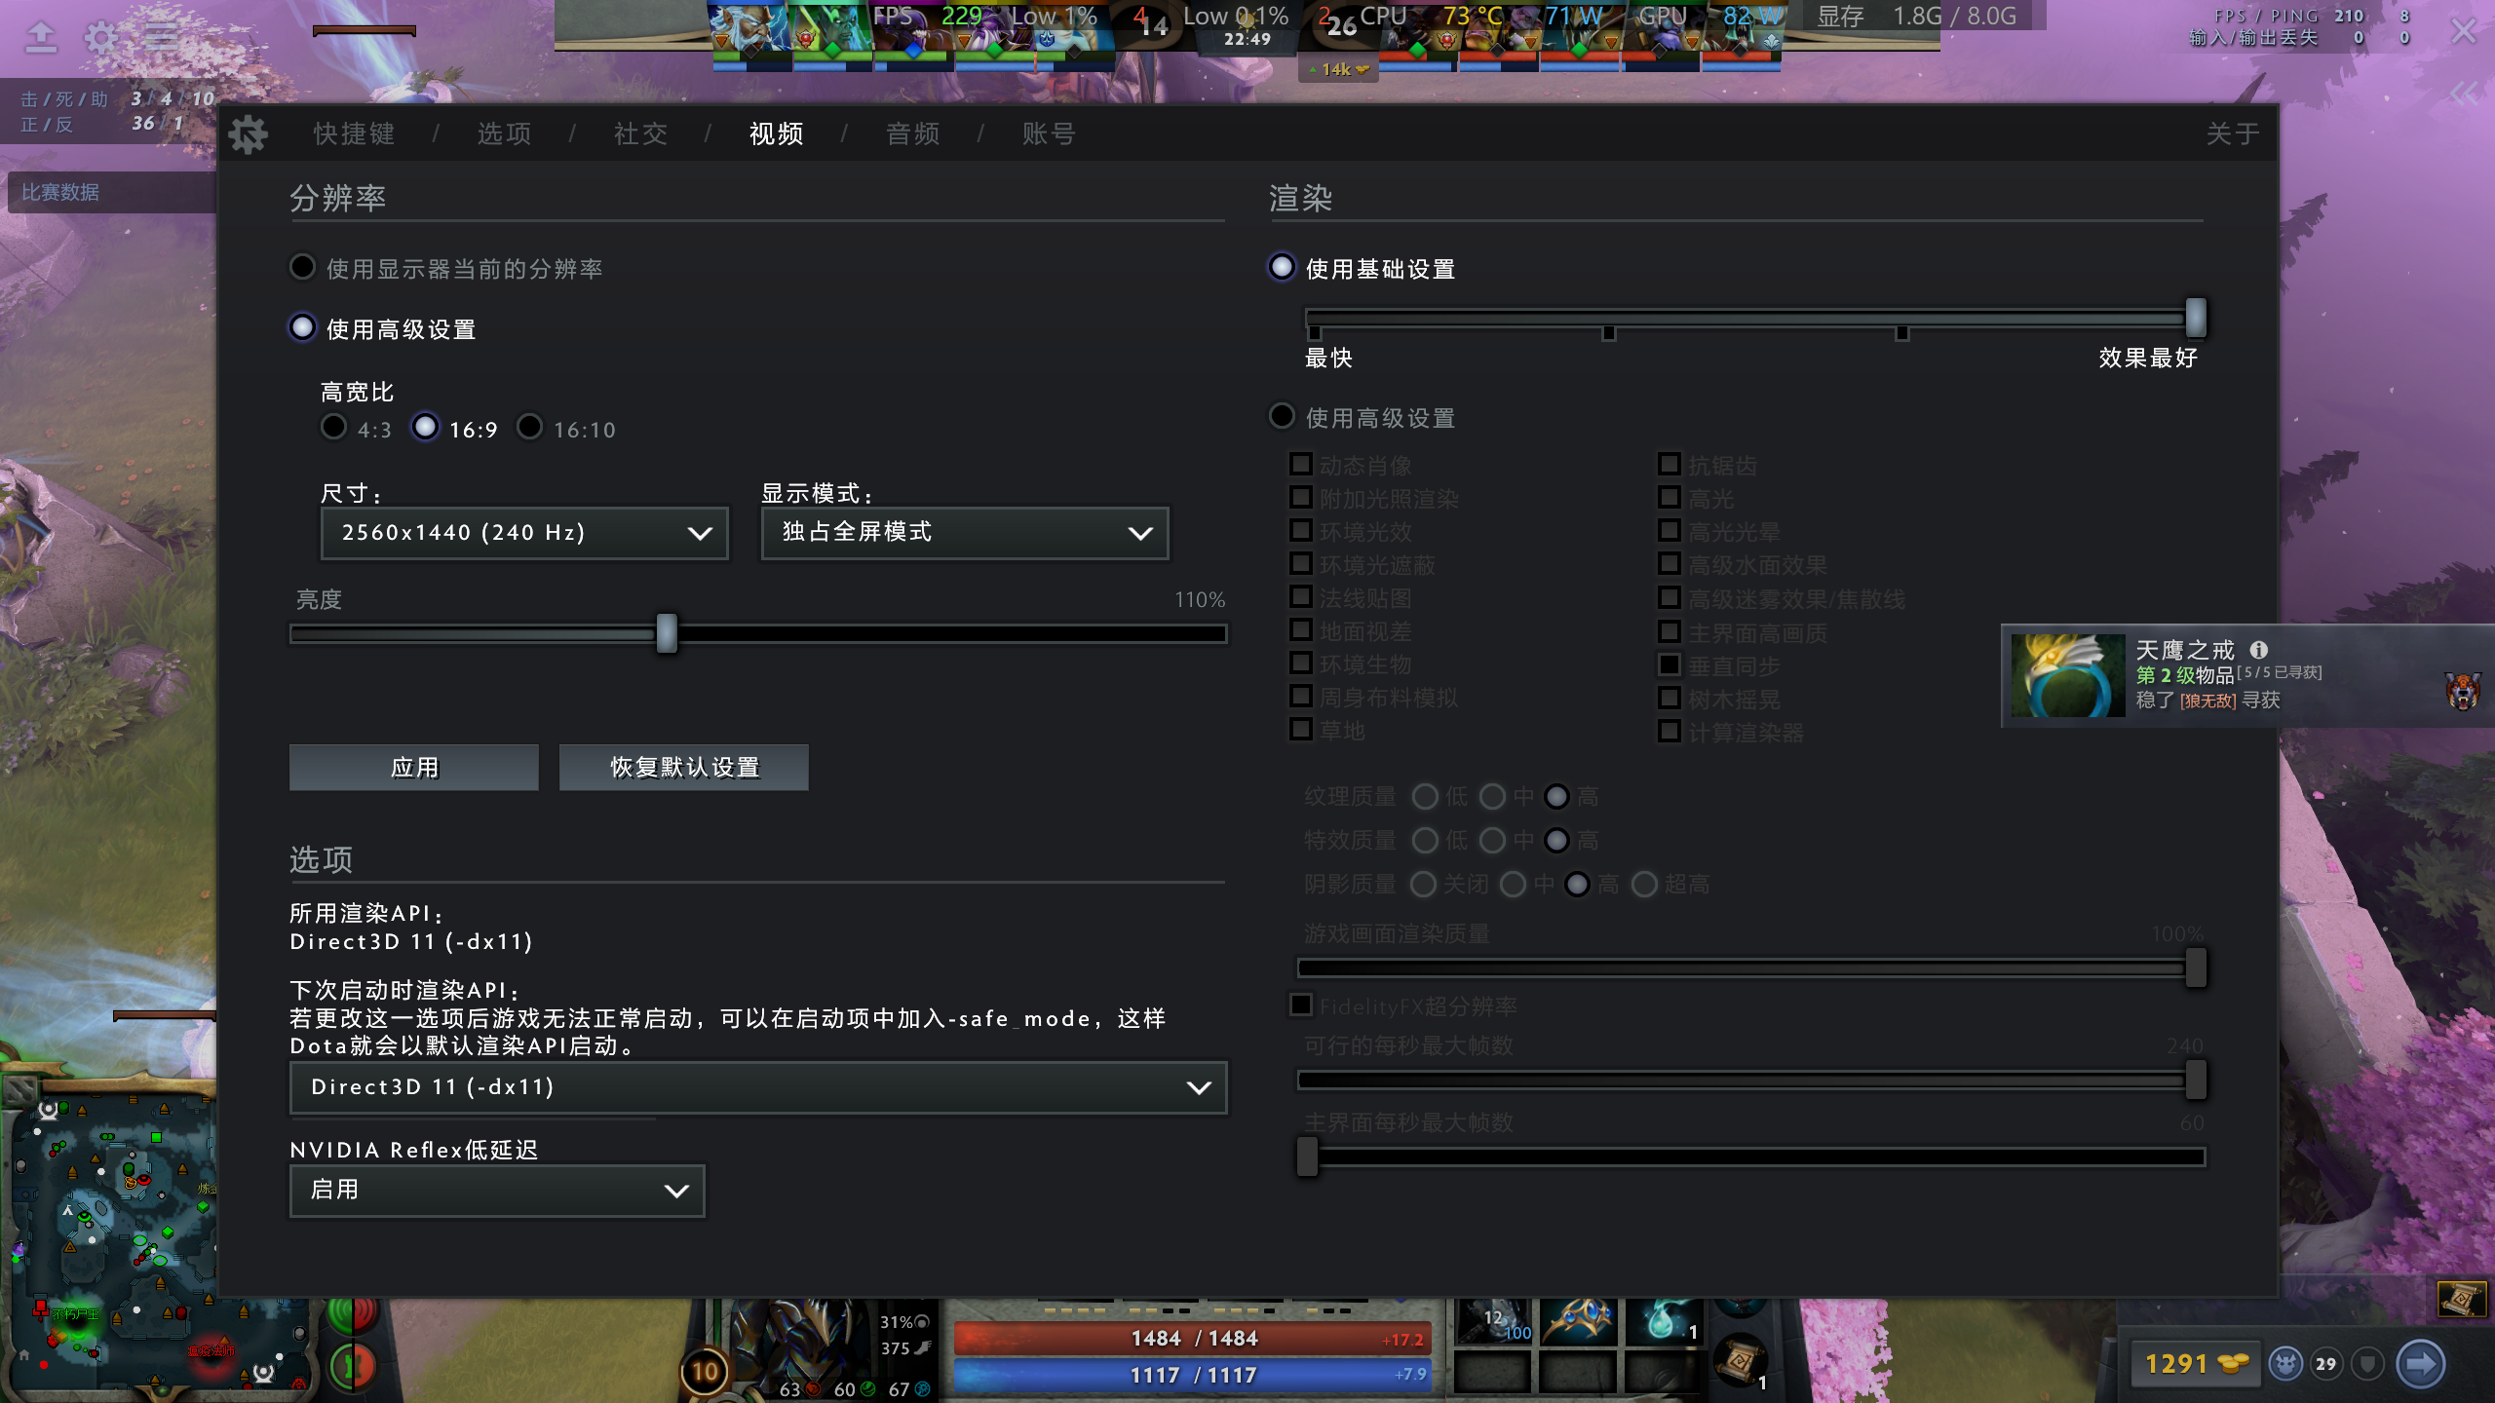The image size is (2495, 1403).
Task: Click the 应用 button
Action: 414,768
